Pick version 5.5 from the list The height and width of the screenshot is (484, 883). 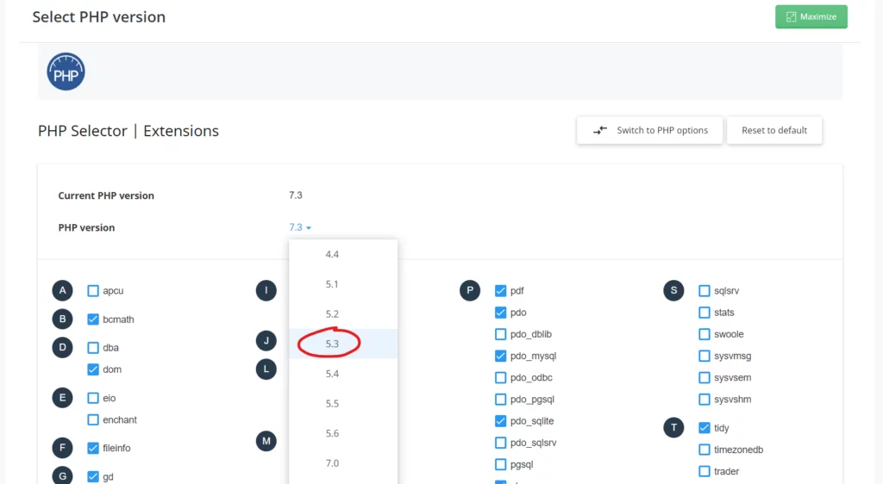click(343, 404)
